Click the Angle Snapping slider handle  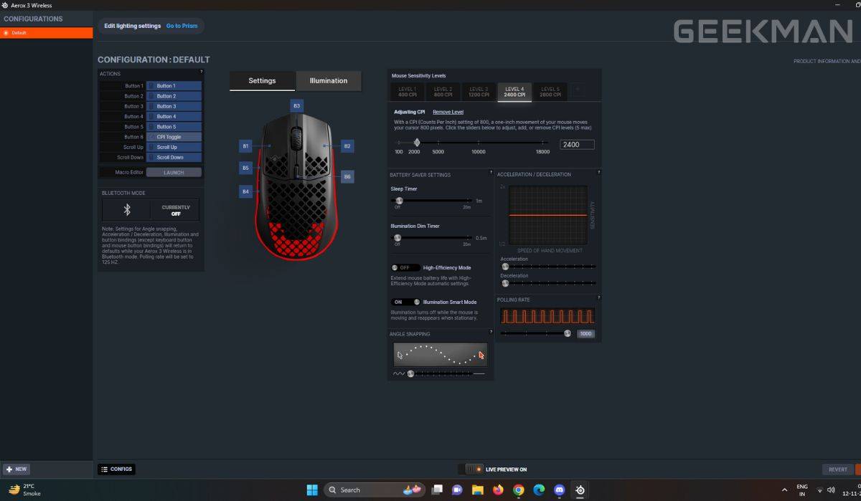click(411, 373)
